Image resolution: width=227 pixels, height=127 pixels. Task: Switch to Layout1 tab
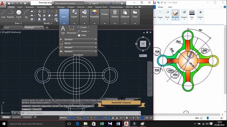[x=16, y=117]
